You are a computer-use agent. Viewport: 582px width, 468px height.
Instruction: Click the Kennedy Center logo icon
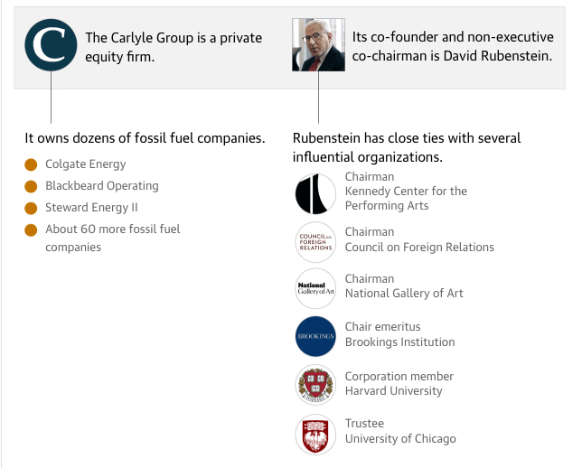[315, 194]
